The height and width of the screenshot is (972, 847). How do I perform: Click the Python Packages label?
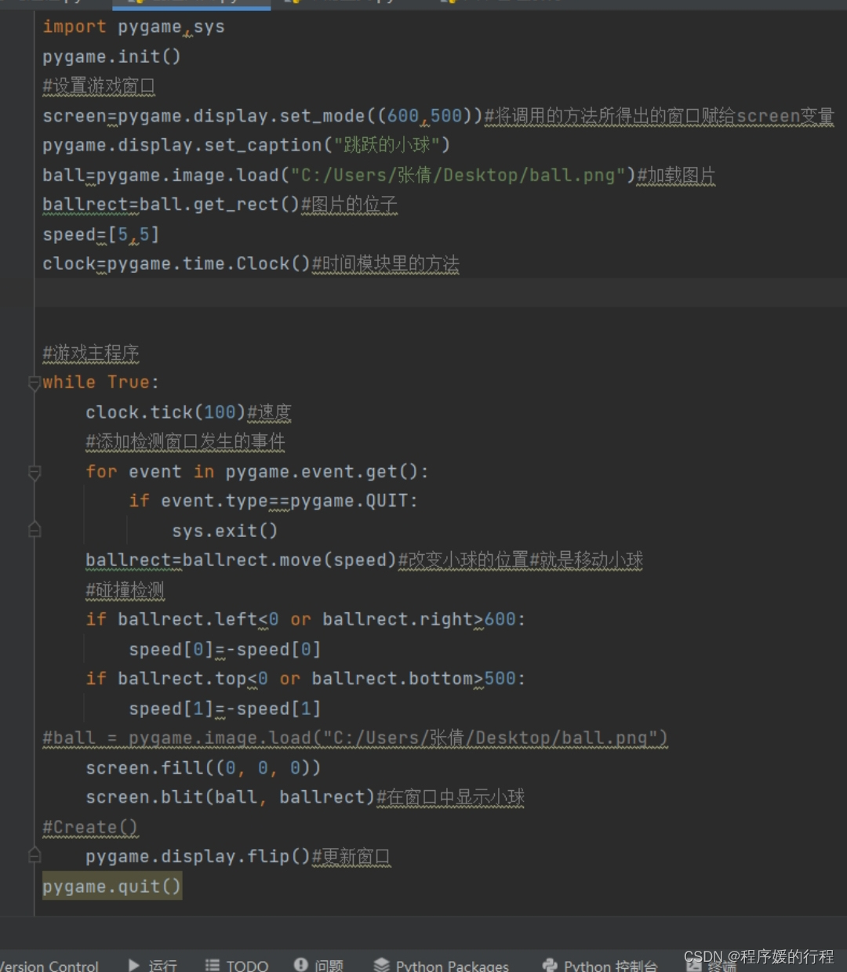[x=453, y=965]
